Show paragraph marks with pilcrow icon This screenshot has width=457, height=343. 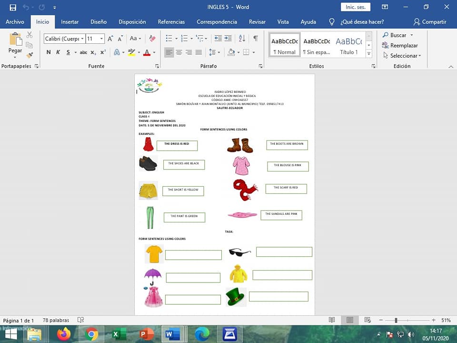(256, 39)
